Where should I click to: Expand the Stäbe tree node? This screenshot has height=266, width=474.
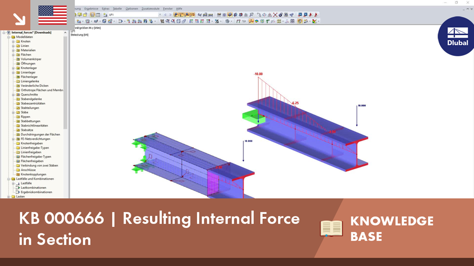[13, 112]
